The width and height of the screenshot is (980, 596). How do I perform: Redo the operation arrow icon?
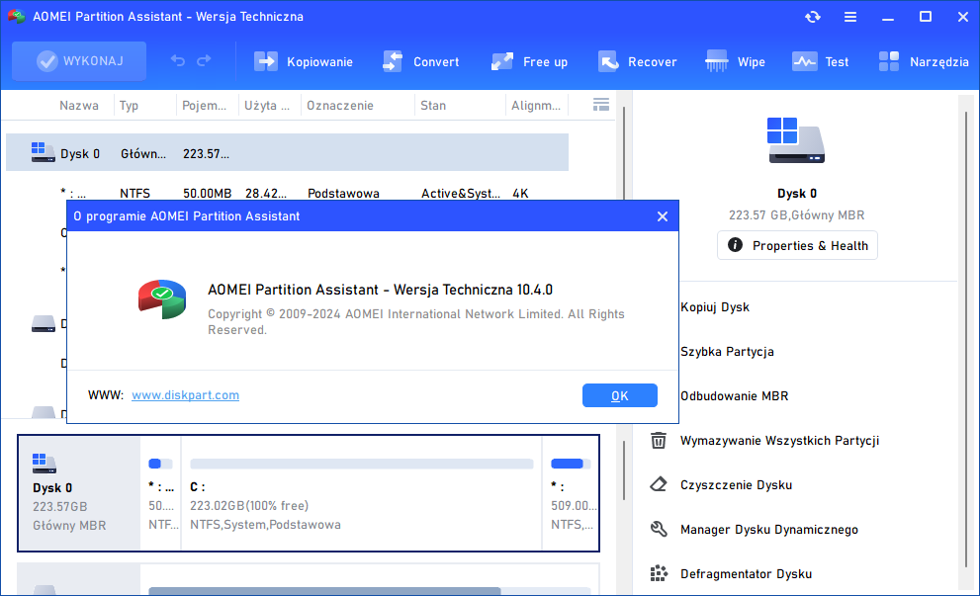click(x=204, y=60)
